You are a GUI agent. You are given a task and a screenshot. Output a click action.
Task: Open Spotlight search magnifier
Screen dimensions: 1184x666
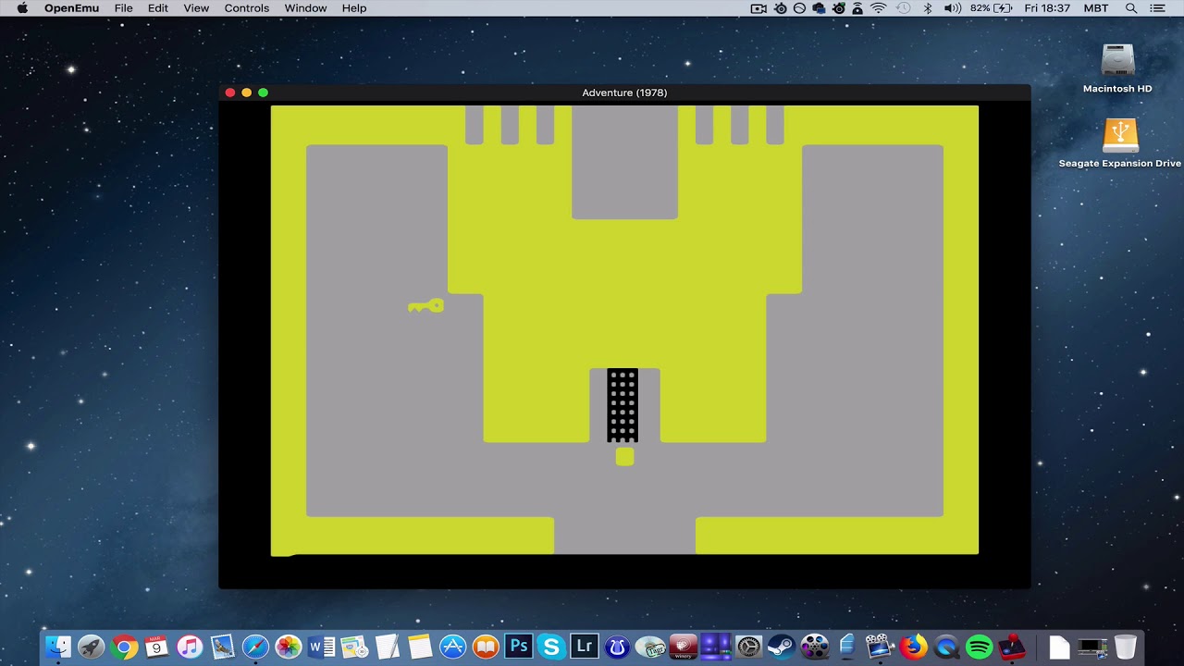click(x=1130, y=8)
